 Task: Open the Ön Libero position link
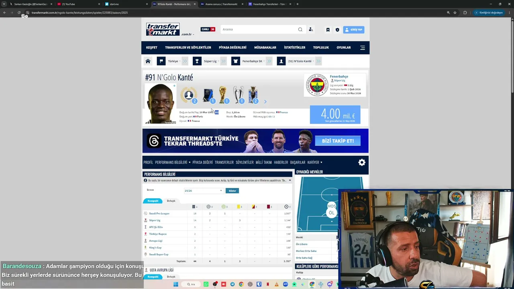point(302,244)
